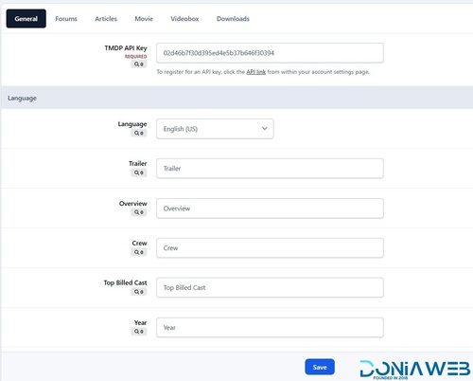Click the search badge under the Overview label

coord(139,212)
